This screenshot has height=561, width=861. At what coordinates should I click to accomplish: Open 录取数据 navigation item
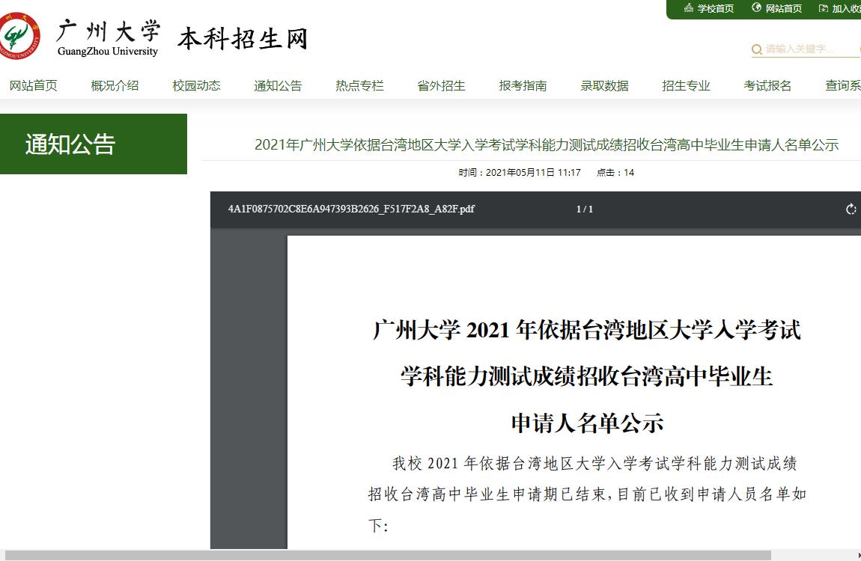(x=604, y=85)
